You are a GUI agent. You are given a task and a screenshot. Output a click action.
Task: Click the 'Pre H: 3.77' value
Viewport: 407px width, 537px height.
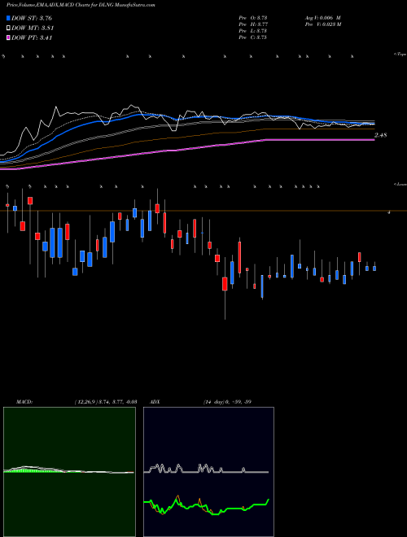(x=253, y=24)
